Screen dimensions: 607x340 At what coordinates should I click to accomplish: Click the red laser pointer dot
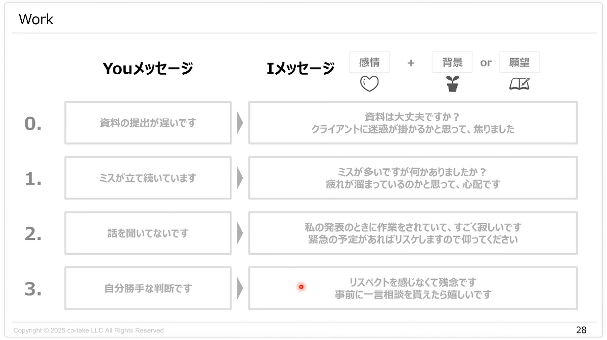(301, 287)
